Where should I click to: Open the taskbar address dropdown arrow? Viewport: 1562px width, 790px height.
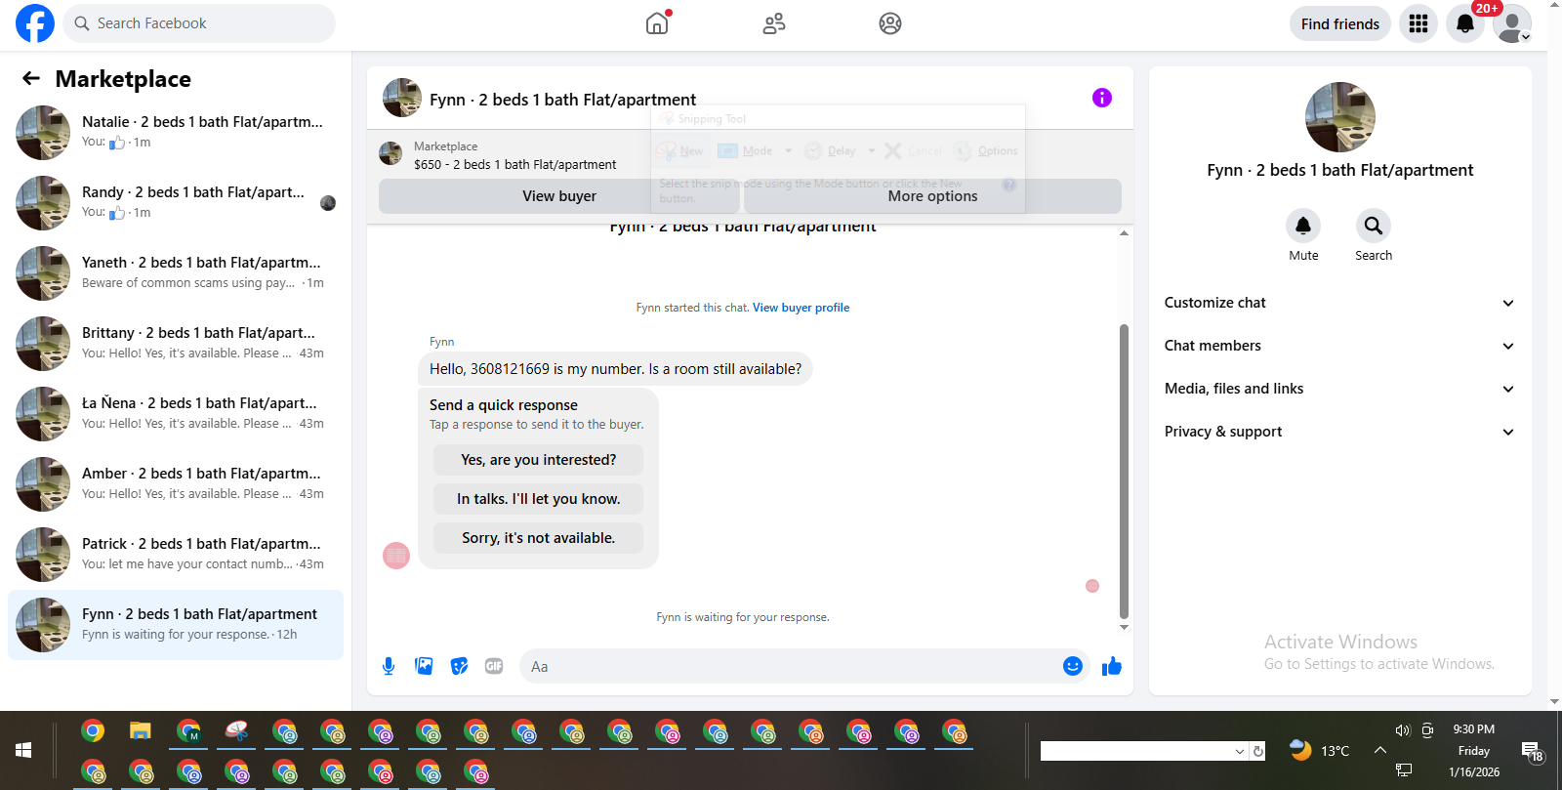[1240, 751]
